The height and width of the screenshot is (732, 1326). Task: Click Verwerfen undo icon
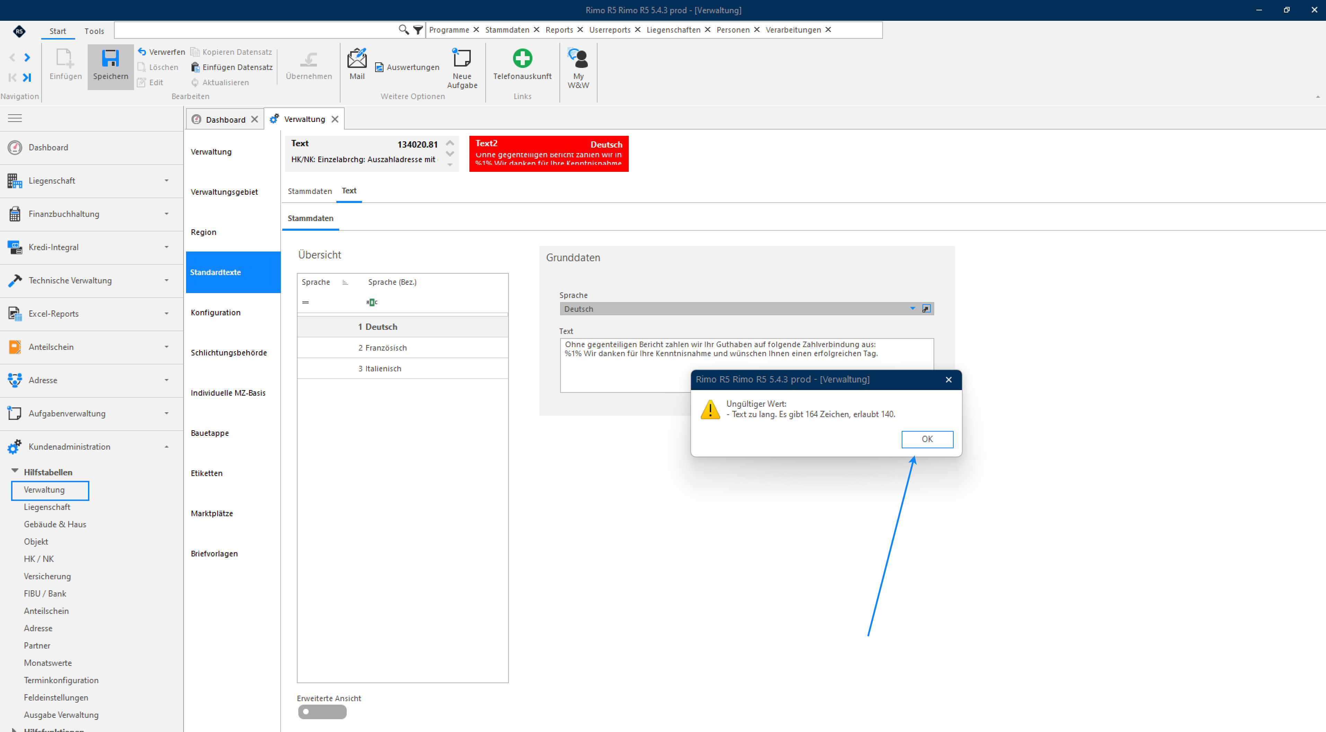click(x=142, y=52)
